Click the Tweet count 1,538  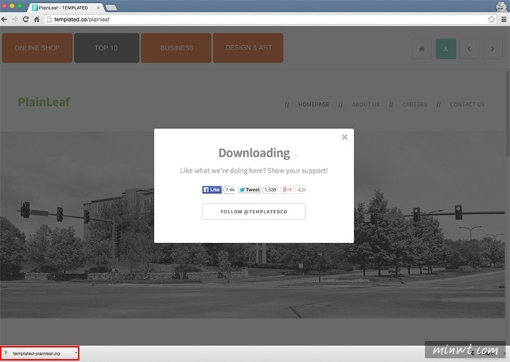tap(270, 189)
